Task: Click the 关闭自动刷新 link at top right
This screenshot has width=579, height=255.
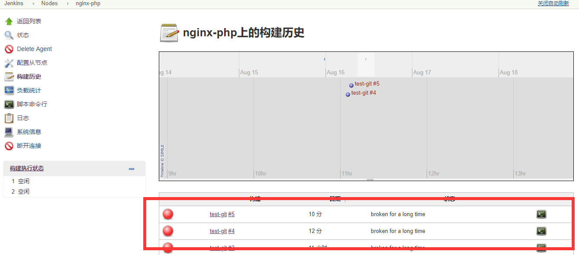Action: pos(554,3)
